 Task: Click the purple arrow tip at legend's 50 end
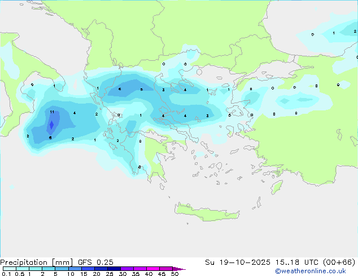(179, 269)
